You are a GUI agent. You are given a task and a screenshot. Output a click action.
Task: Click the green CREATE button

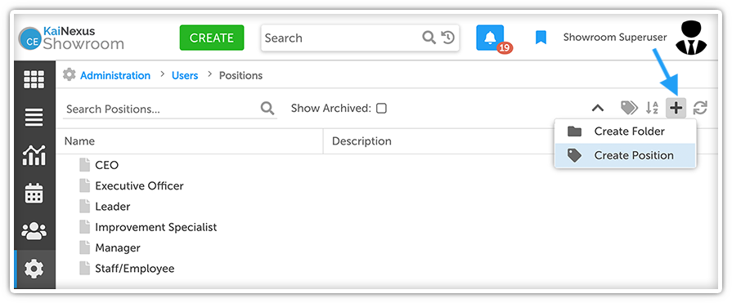click(x=212, y=38)
